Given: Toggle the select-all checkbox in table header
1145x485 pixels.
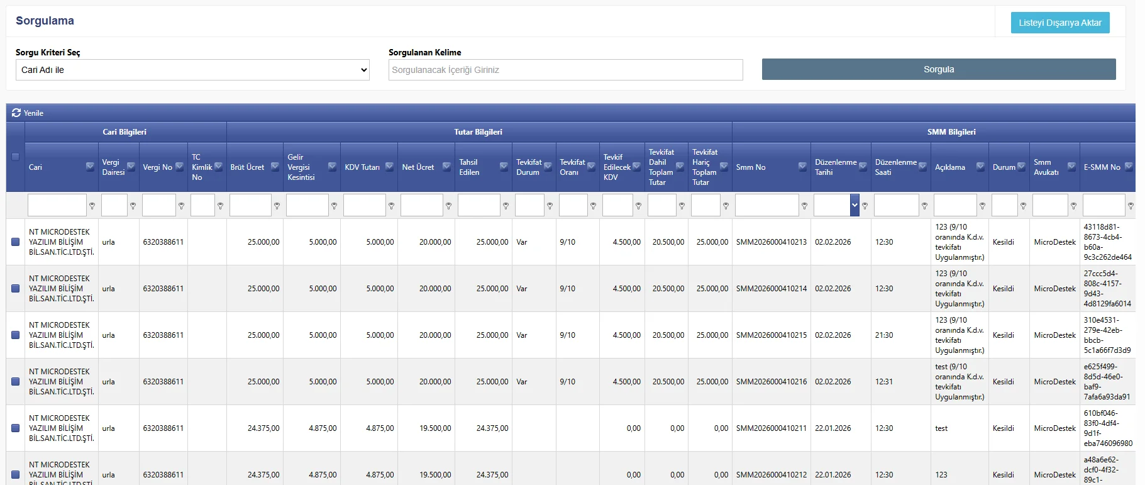Looking at the screenshot, I should coord(15,157).
